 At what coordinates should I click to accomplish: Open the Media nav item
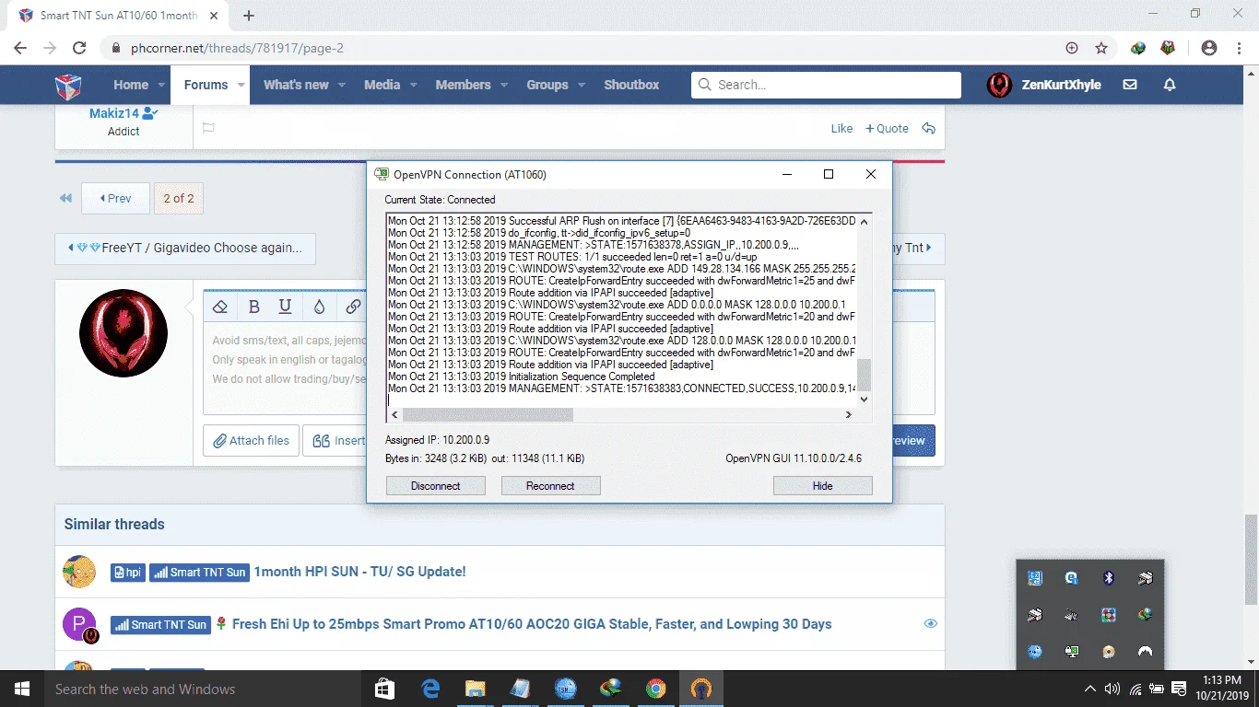coord(382,85)
